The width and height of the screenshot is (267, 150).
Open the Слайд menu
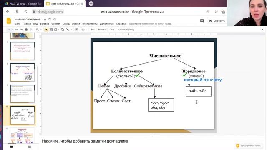coord(66,24)
